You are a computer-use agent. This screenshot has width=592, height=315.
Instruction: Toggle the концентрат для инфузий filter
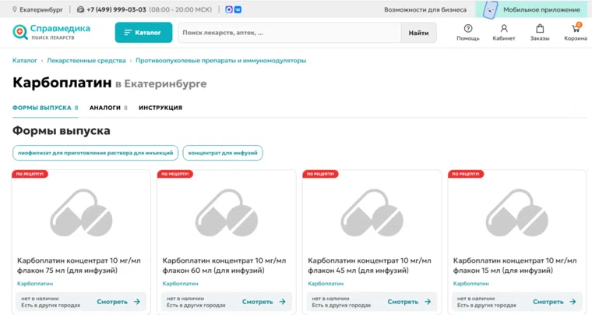coord(223,153)
